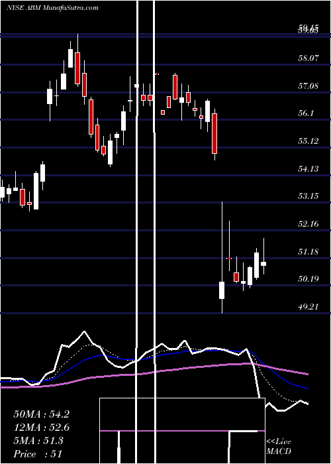Select the 52.16 price level label
This screenshot has height=464, width=331.
click(x=308, y=224)
